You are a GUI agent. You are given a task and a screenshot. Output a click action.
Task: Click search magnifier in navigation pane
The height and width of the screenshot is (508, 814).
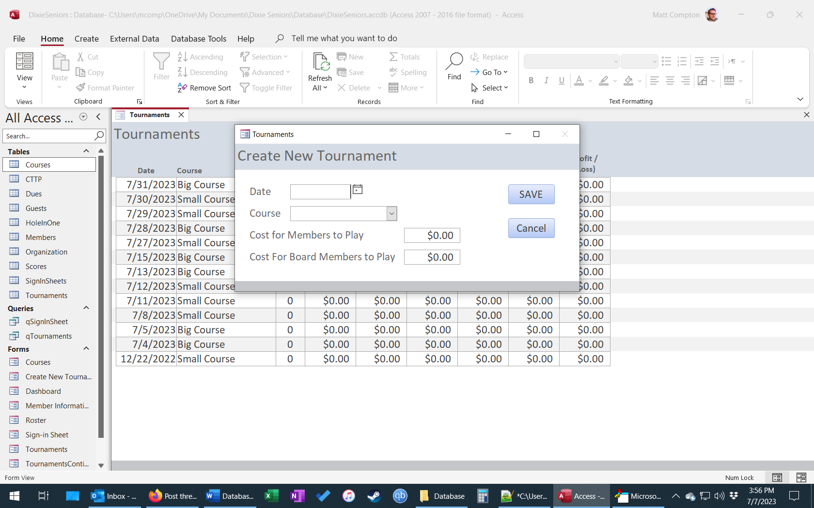point(99,136)
